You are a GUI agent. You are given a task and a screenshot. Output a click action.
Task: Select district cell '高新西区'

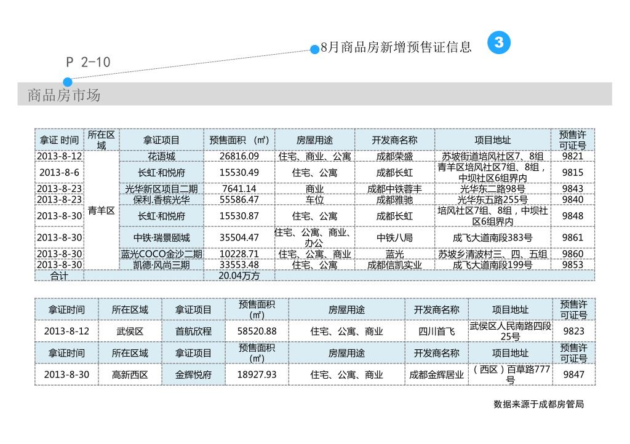click(x=130, y=375)
